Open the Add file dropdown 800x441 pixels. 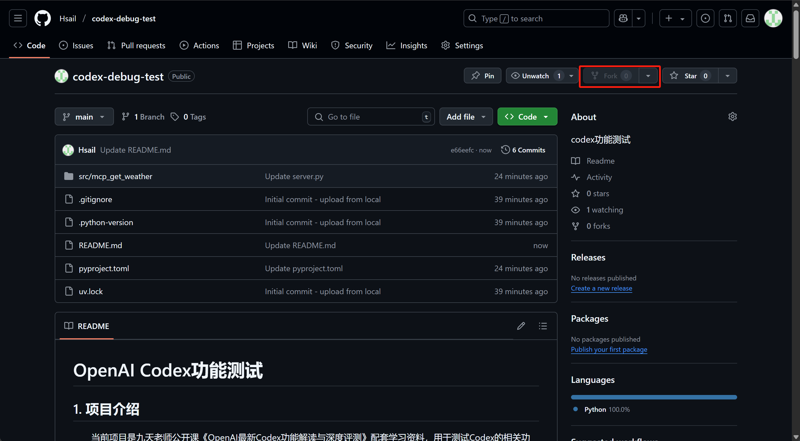[x=466, y=116]
